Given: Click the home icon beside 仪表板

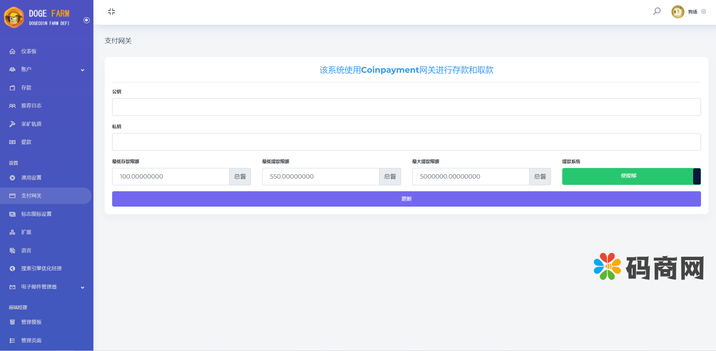Looking at the screenshot, I should click(x=12, y=51).
